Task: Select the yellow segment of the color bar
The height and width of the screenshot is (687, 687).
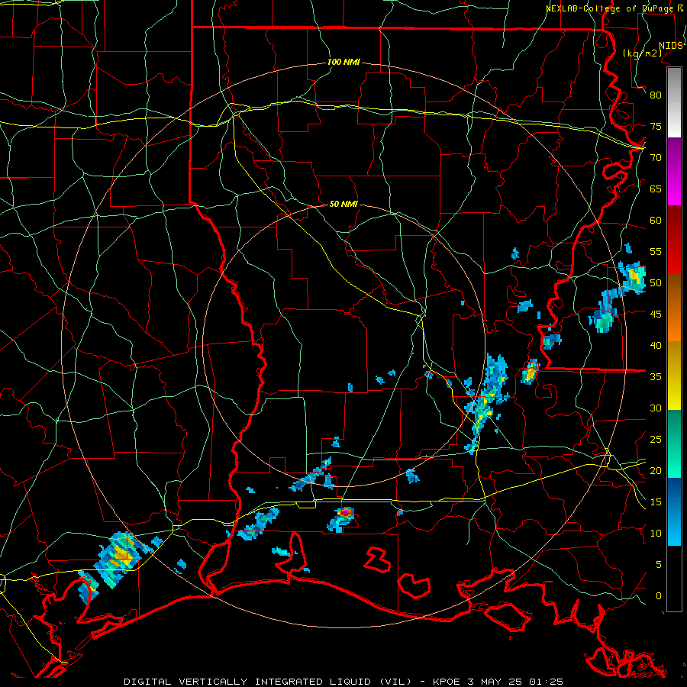Action: pos(674,376)
